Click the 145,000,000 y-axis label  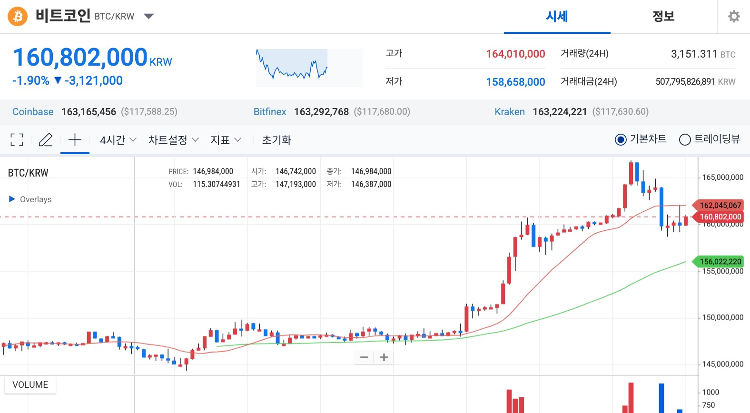coord(722,364)
